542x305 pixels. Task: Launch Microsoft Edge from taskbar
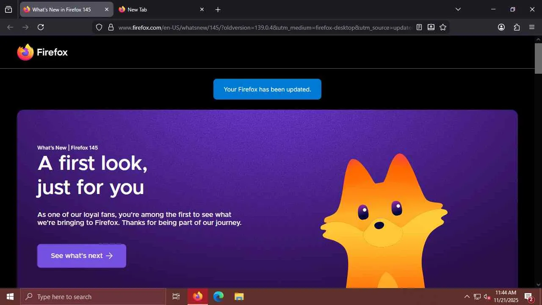coord(218,297)
